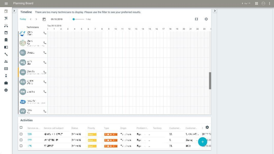This screenshot has width=274, height=154.
Task: Open the dispatcher alarm icon in sidebar
Action: (6, 26)
